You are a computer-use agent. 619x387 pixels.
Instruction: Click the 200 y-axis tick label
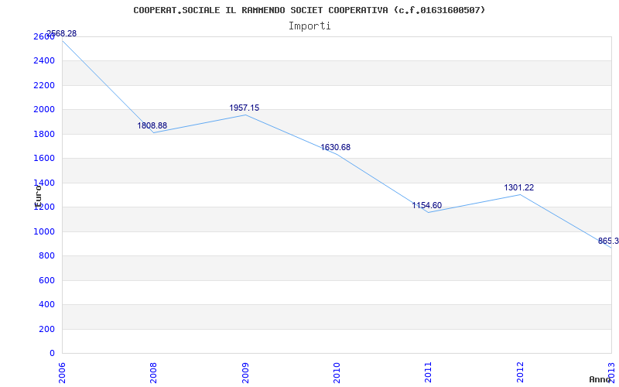(46, 329)
